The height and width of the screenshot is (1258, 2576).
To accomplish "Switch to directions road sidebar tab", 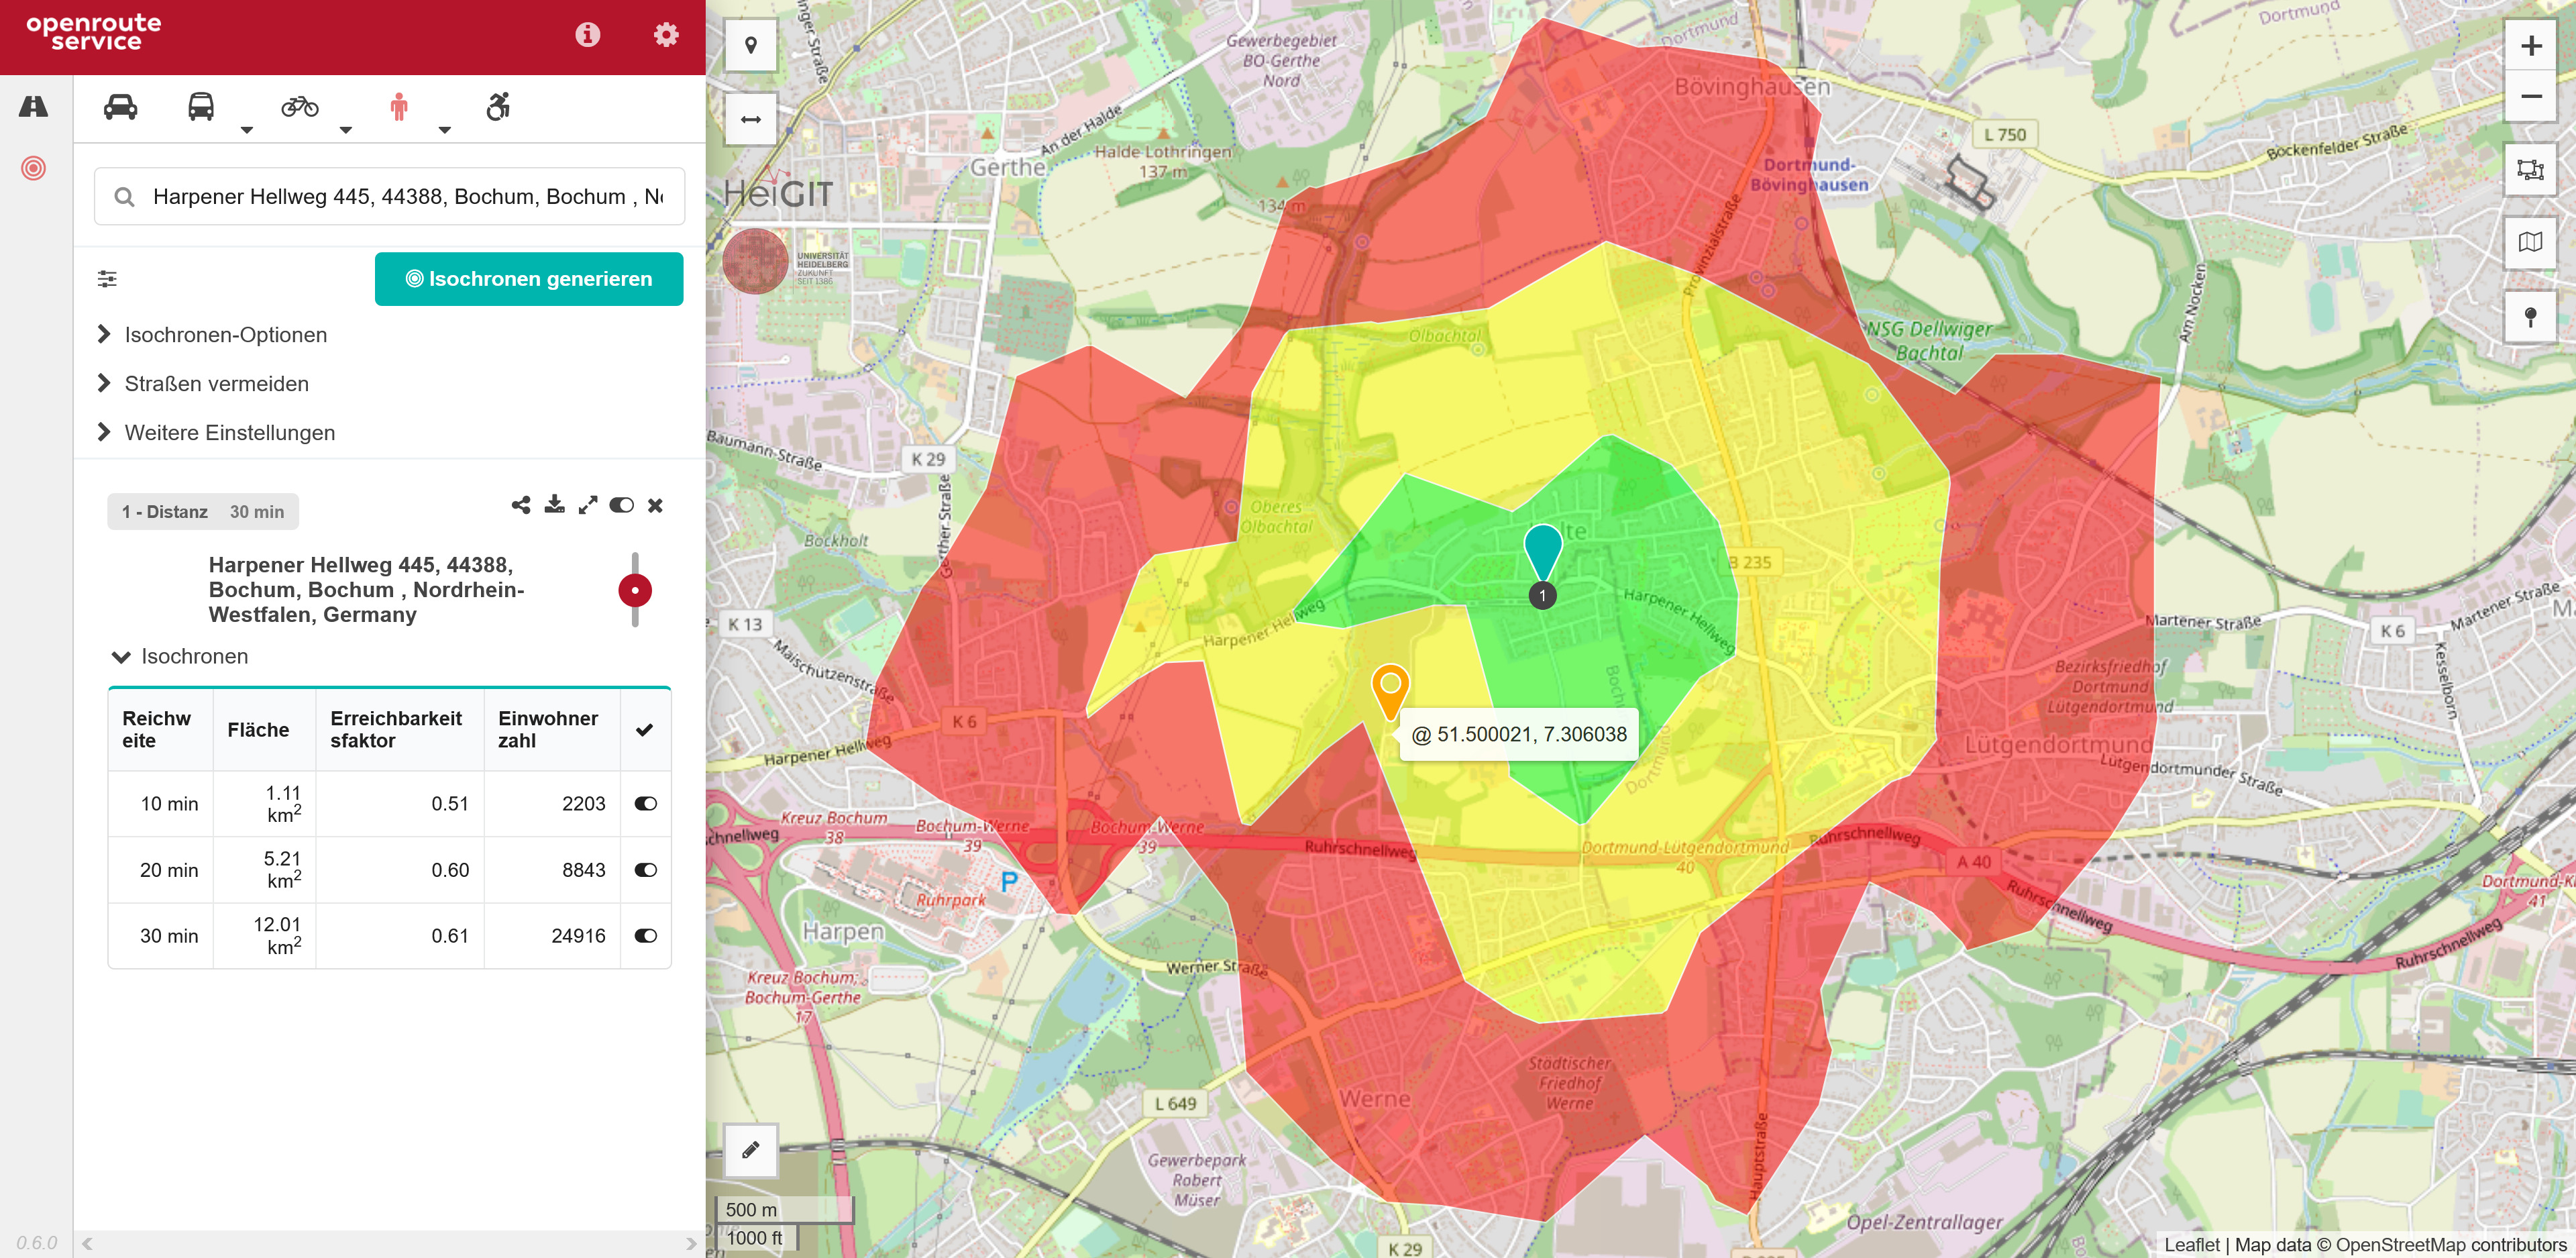I will pos(33,106).
